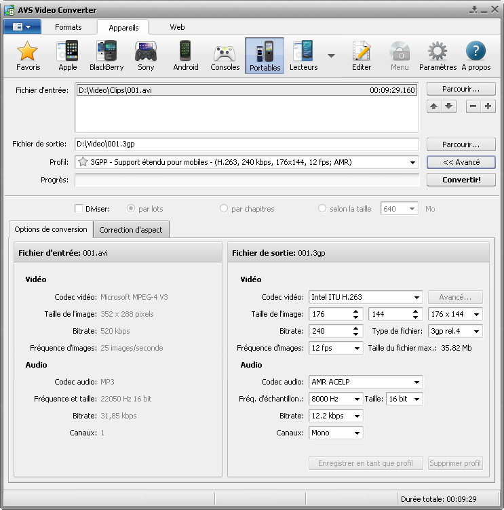Click the Taille du fichier max value

pos(456,348)
